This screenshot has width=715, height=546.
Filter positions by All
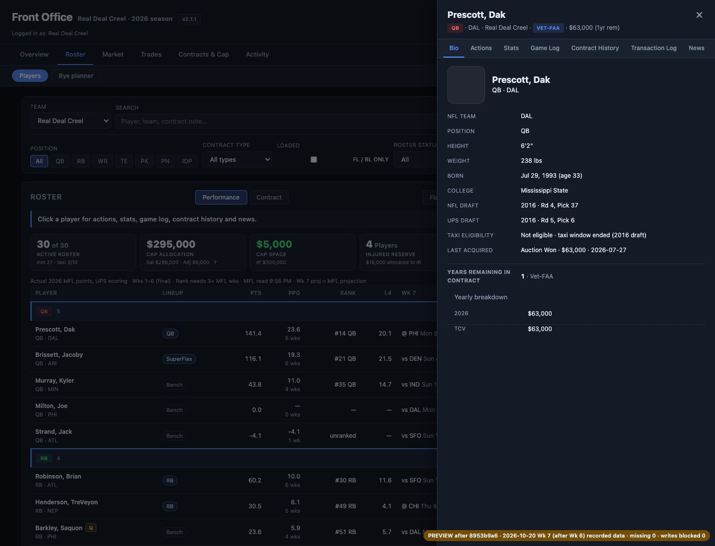click(39, 161)
